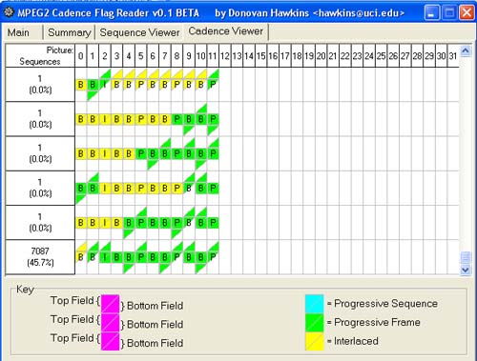The height and width of the screenshot is (361, 477).
Task: Click the green Progressive Frame swatch
Action: (x=314, y=323)
